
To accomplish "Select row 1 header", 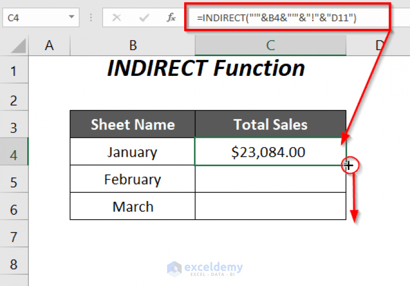I will (14, 70).
